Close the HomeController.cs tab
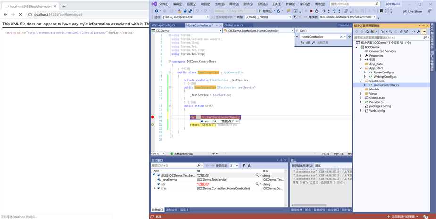 point(220,25)
